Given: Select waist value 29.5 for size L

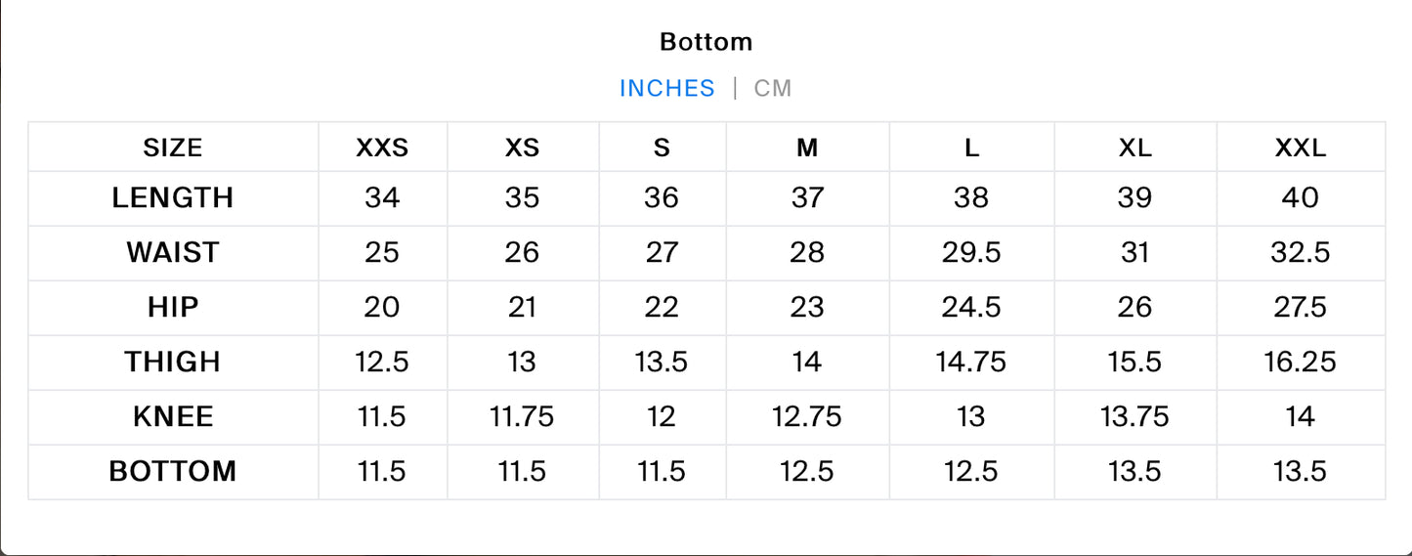Looking at the screenshot, I should pos(971,253).
